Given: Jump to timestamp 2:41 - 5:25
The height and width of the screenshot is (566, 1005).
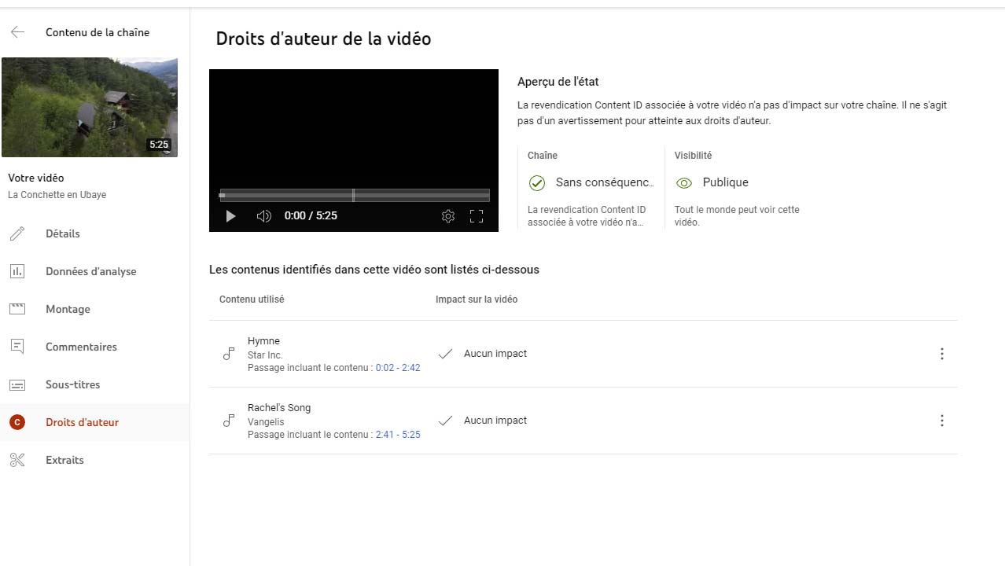Looking at the screenshot, I should pyautogui.click(x=398, y=435).
